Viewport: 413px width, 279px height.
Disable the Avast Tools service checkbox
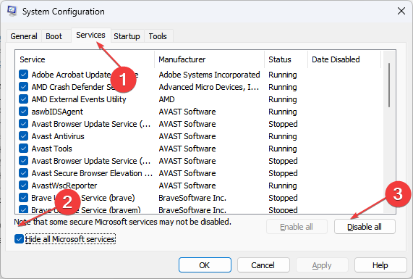pyautogui.click(x=23, y=149)
